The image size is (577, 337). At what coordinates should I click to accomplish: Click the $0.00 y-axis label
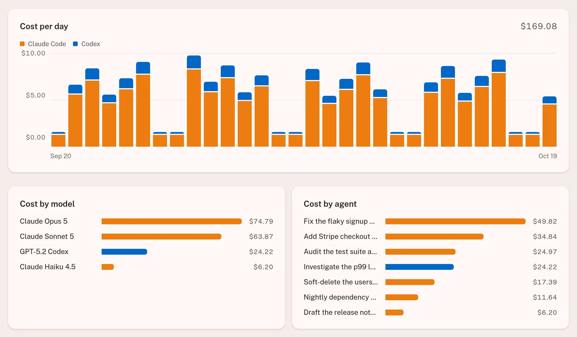click(x=36, y=137)
